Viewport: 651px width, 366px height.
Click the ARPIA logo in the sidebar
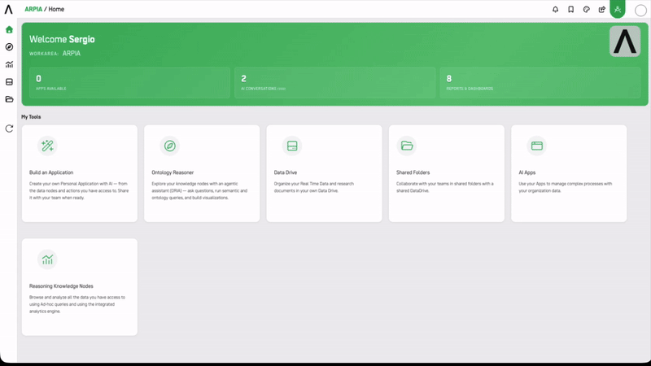[9, 9]
